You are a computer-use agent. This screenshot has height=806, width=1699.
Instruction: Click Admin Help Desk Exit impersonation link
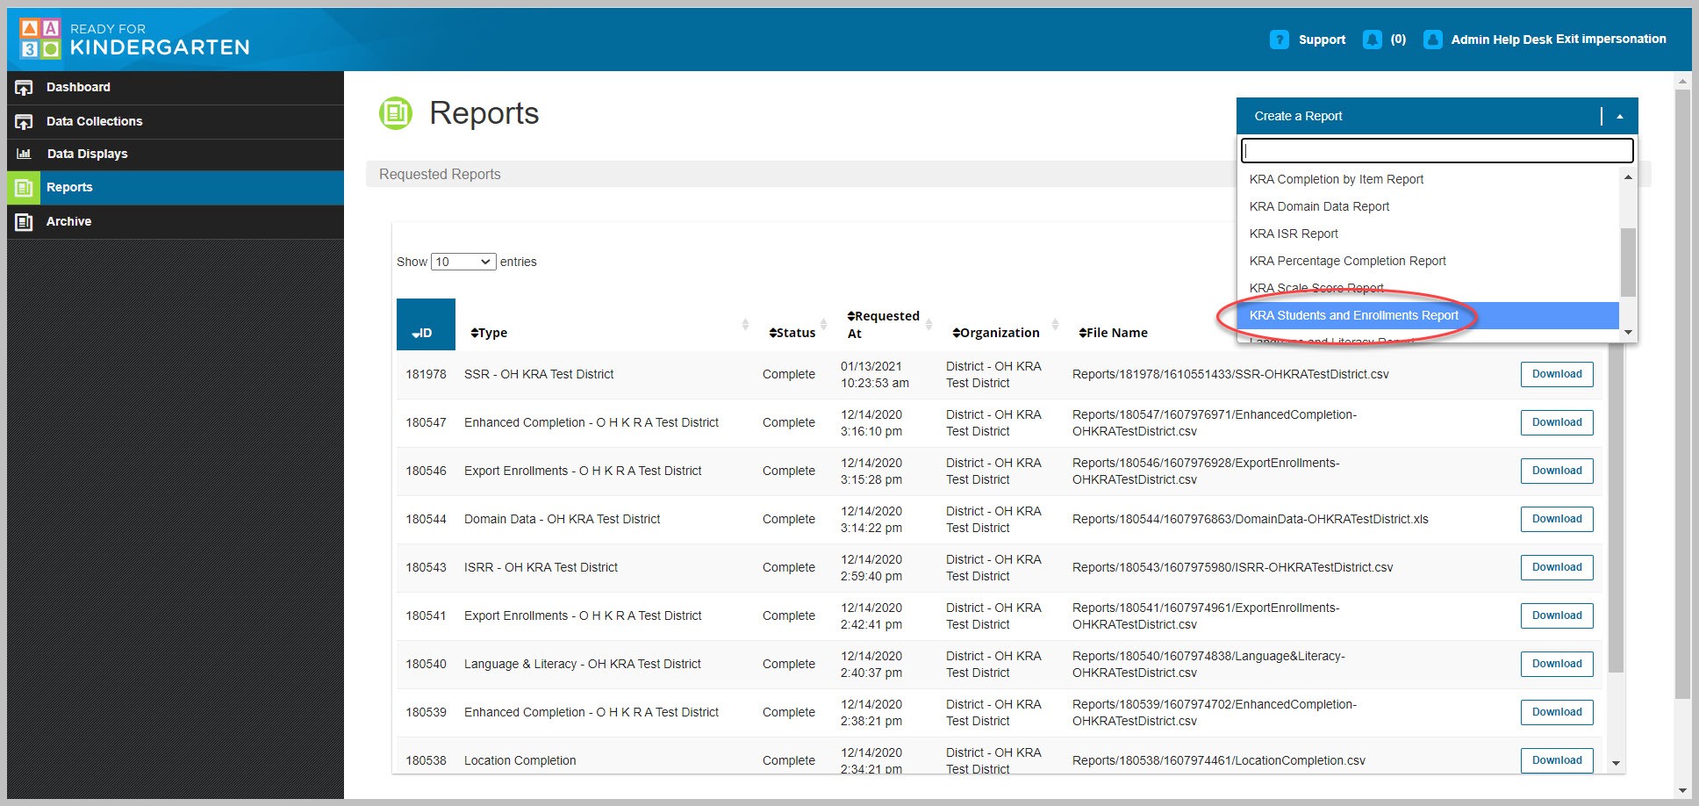pos(1559,40)
